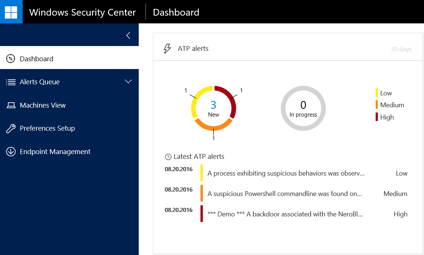The width and height of the screenshot is (424, 255).
Task: Click the Endpoint Management download icon
Action: (11, 152)
